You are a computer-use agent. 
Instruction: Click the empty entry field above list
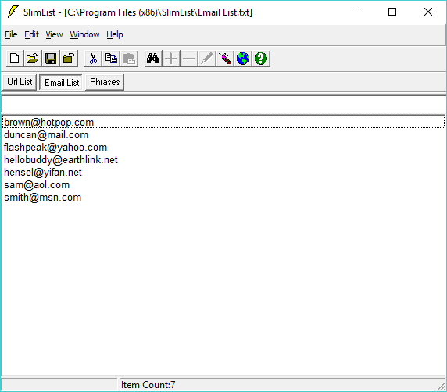(223, 104)
